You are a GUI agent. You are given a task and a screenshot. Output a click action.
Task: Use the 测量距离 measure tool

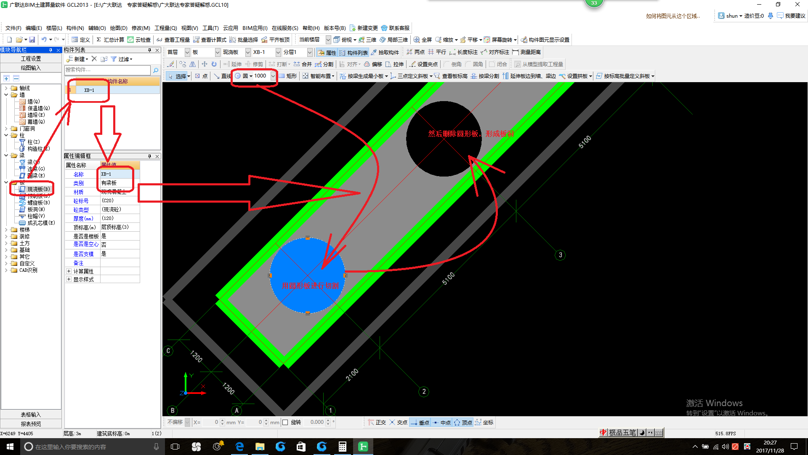526,52
